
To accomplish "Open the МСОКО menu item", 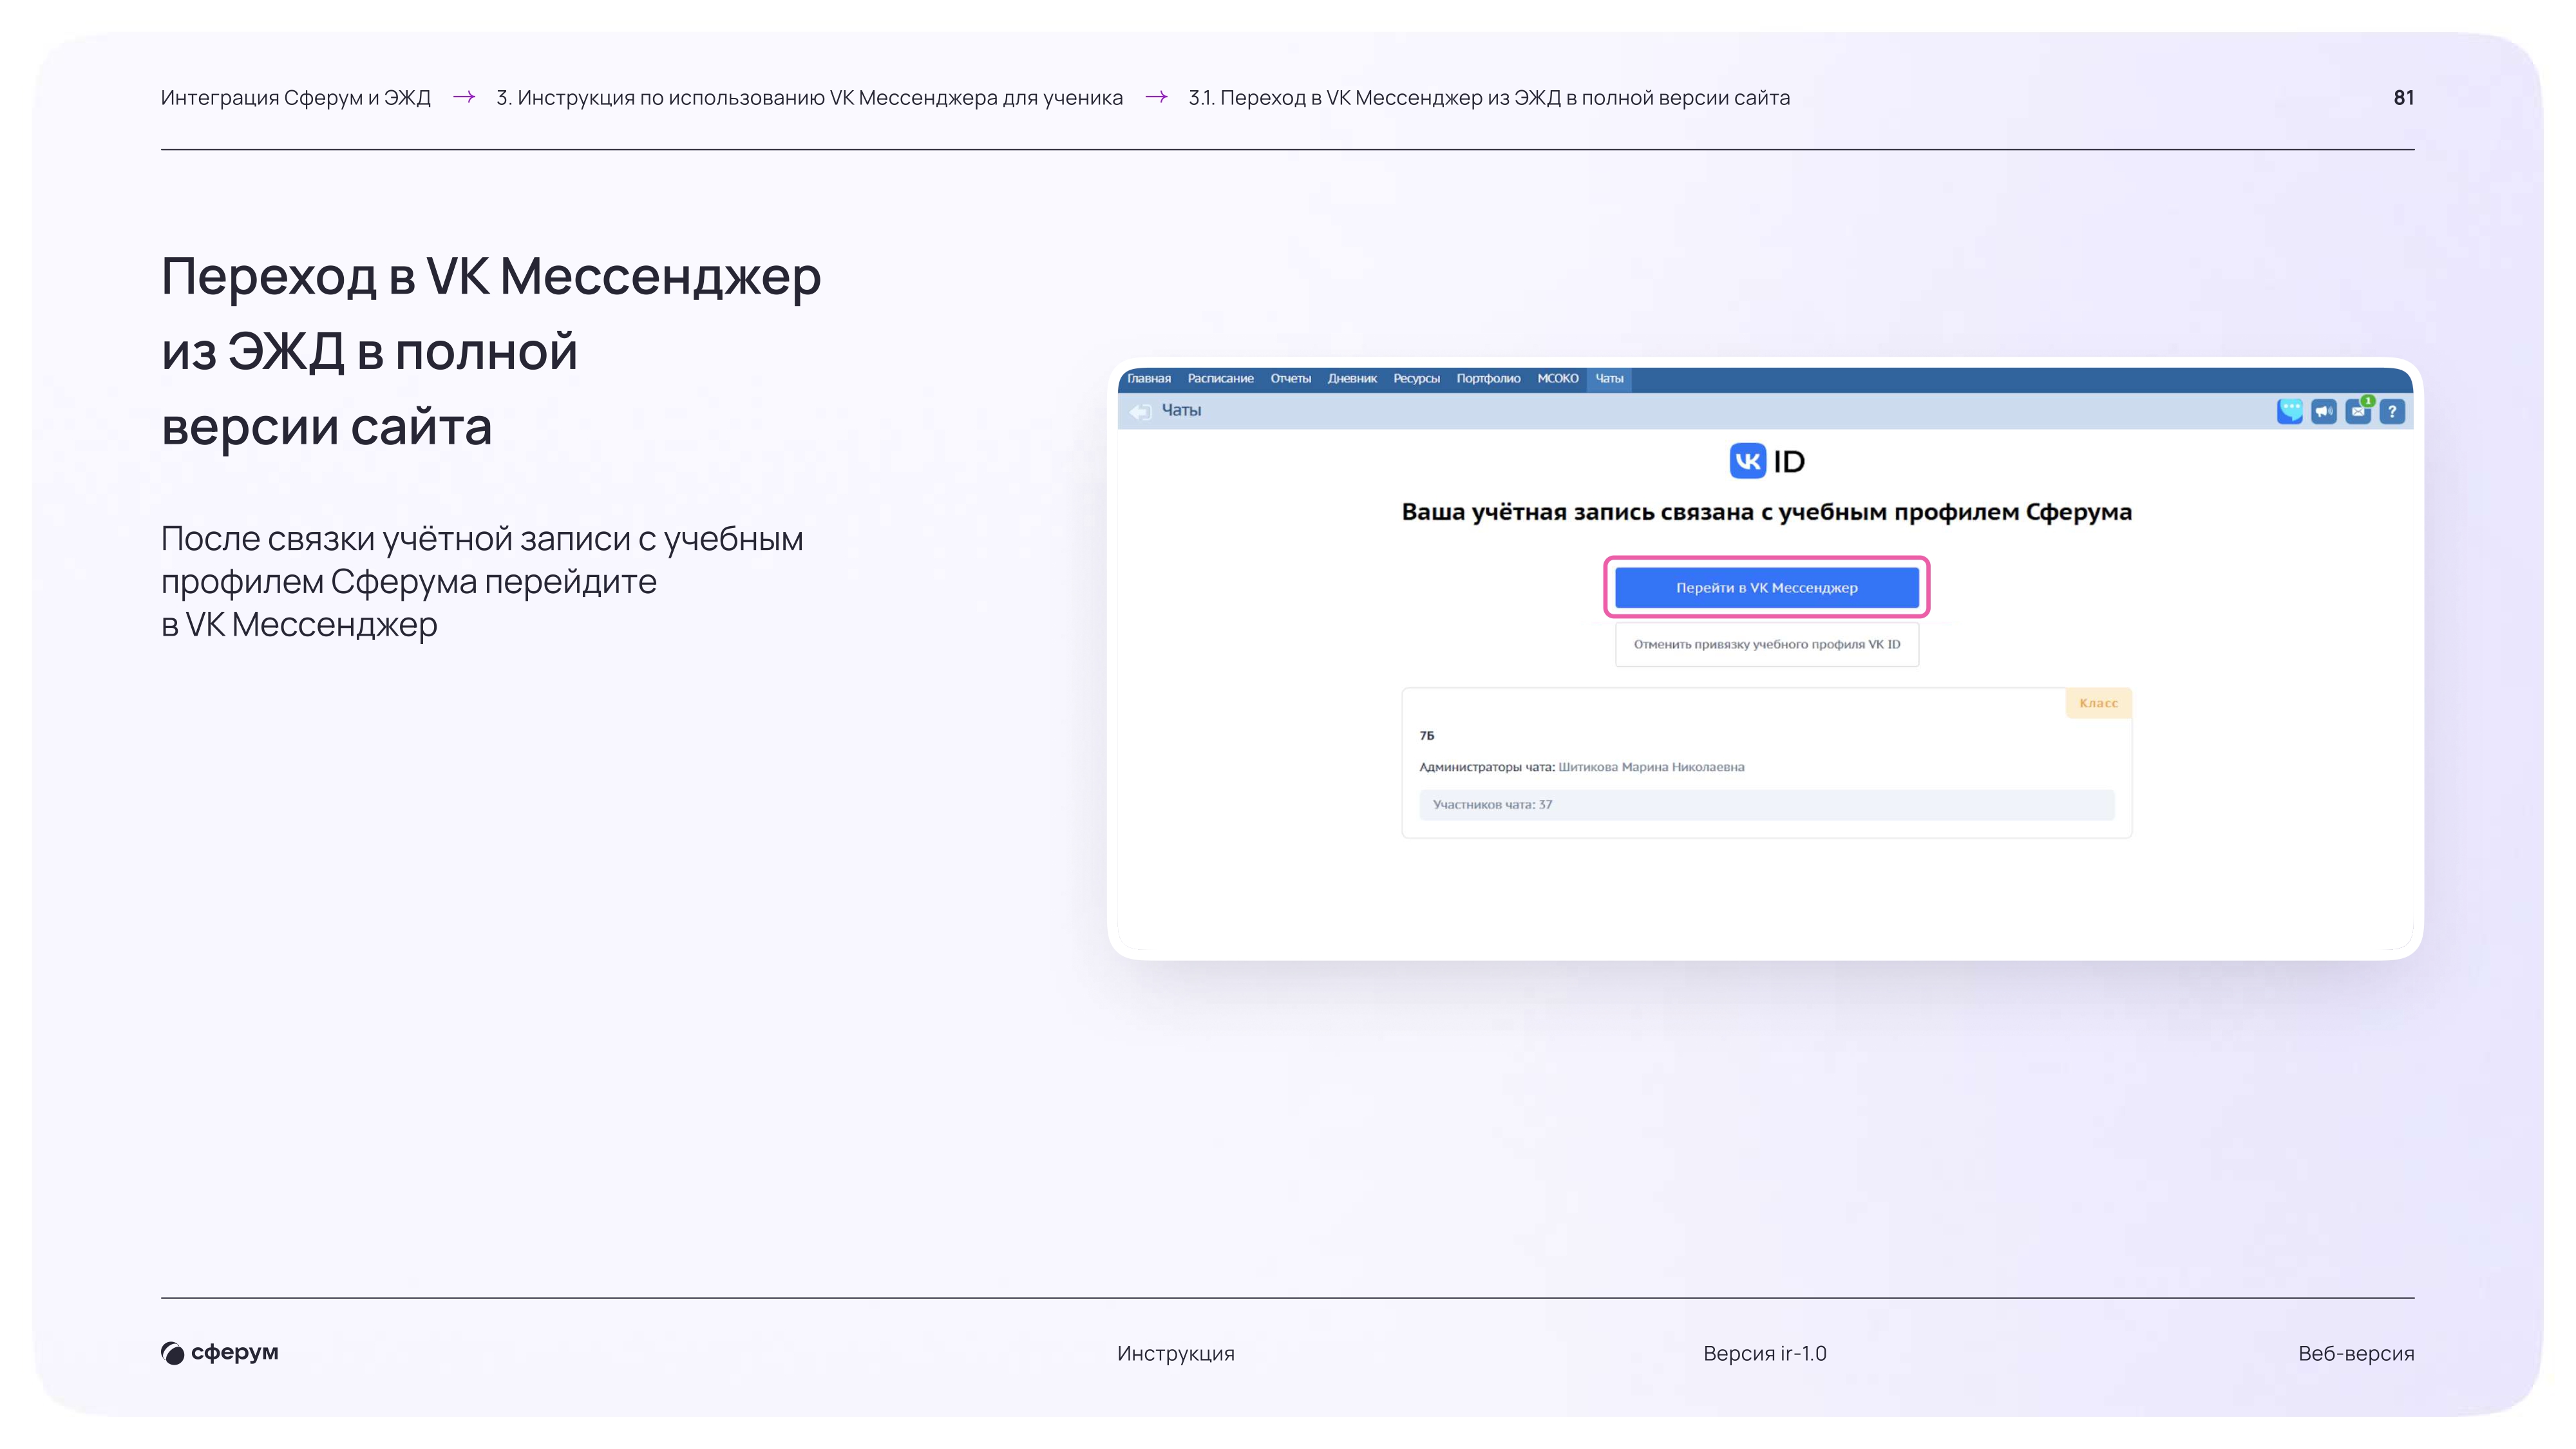I will pyautogui.click(x=1557, y=378).
